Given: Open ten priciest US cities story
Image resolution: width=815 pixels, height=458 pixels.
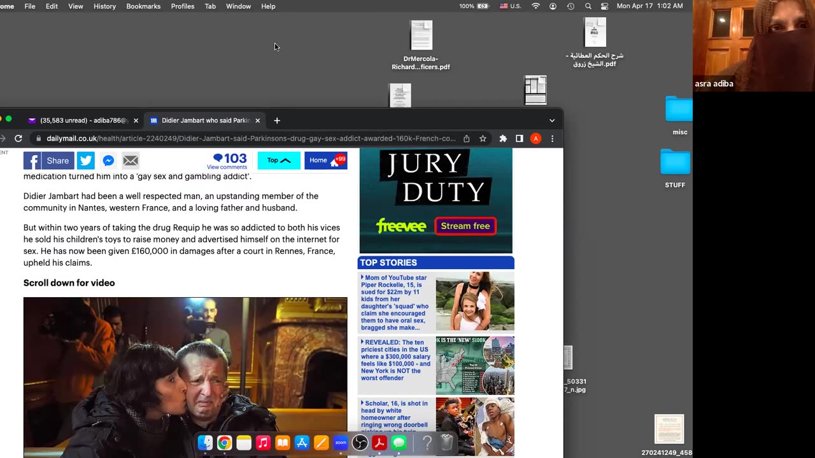Looking at the screenshot, I should tap(395, 360).
